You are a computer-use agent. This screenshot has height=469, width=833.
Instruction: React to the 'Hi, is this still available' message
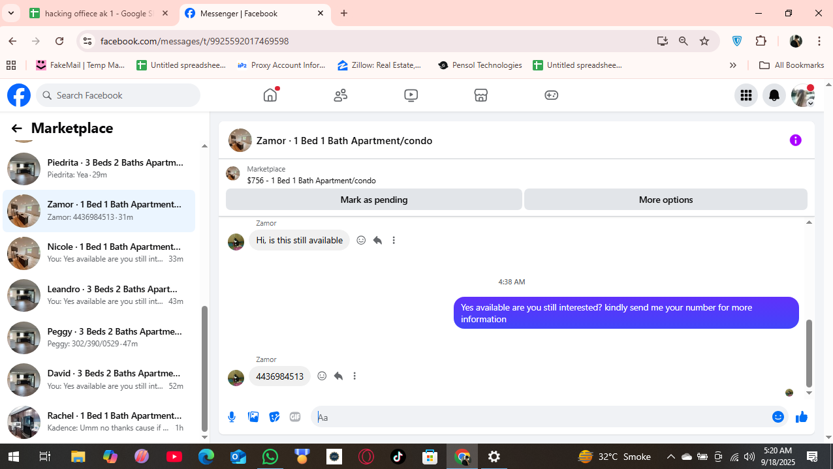click(x=361, y=240)
